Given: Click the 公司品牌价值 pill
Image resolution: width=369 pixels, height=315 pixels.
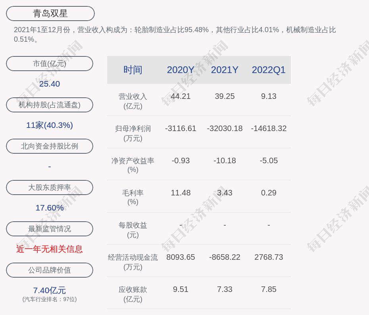Looking at the screenshot, I should (x=50, y=270).
